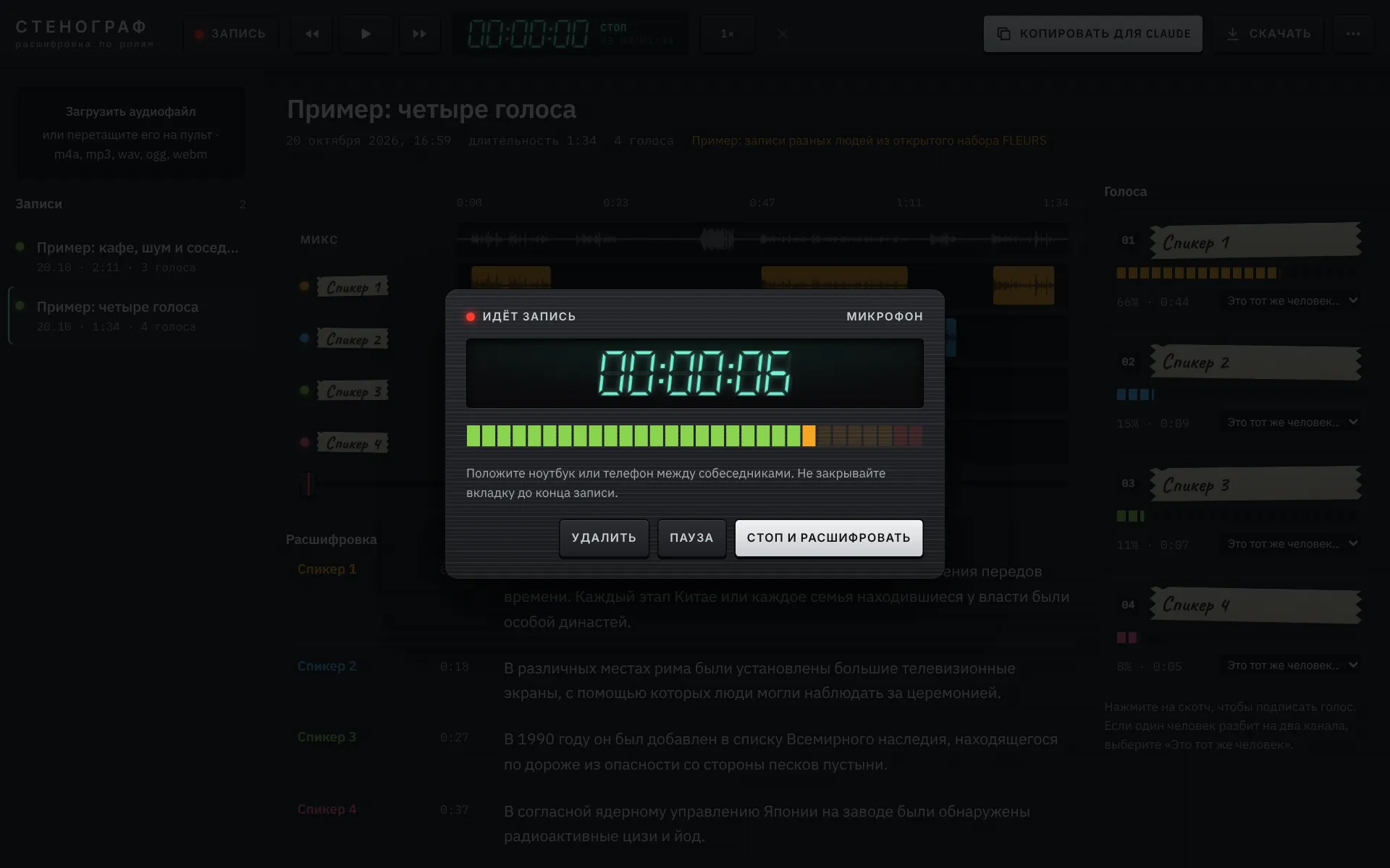Change playback speed 1× button
Screen dimensions: 1390x868
(x=728, y=33)
